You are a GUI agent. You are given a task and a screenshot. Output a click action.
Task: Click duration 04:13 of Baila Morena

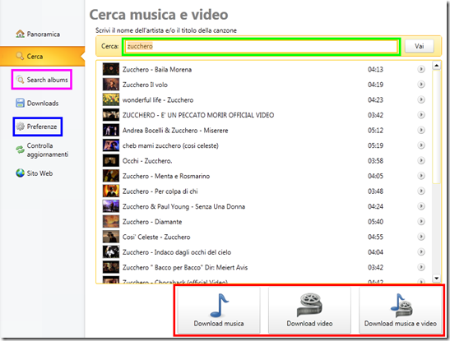click(x=375, y=69)
